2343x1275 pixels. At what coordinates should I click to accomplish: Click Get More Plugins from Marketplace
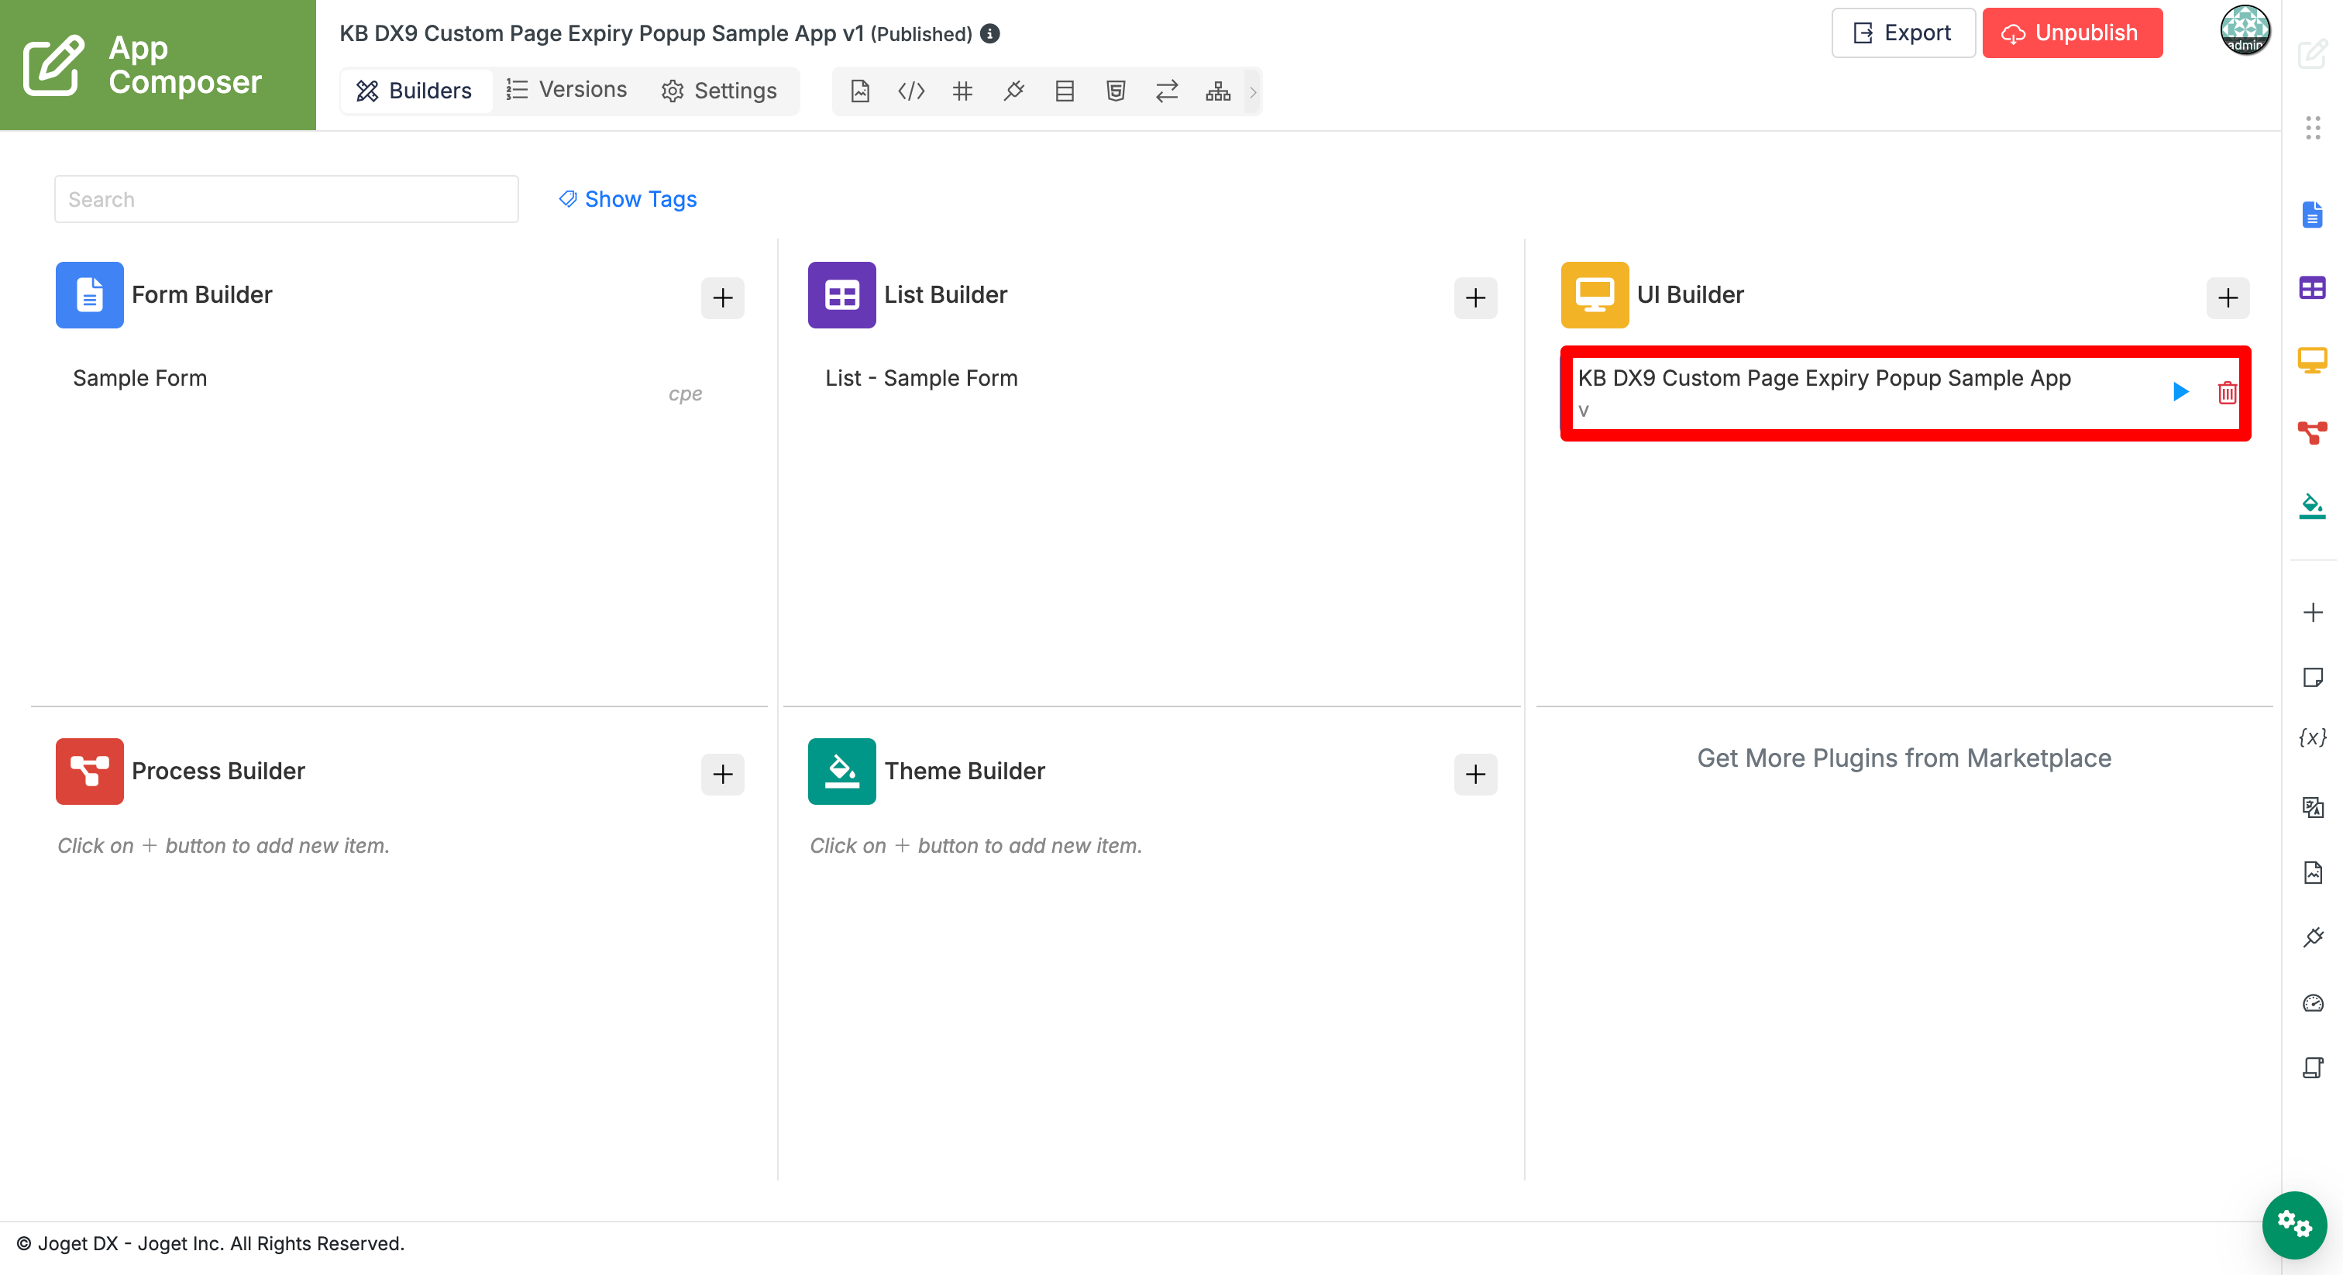pyautogui.click(x=1903, y=758)
